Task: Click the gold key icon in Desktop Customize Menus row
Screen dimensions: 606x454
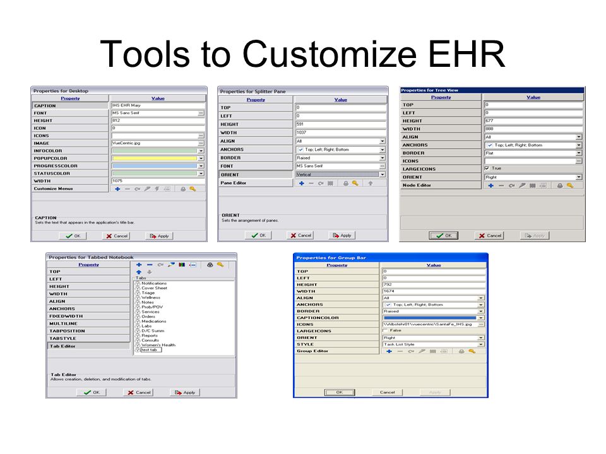Action: [193, 189]
